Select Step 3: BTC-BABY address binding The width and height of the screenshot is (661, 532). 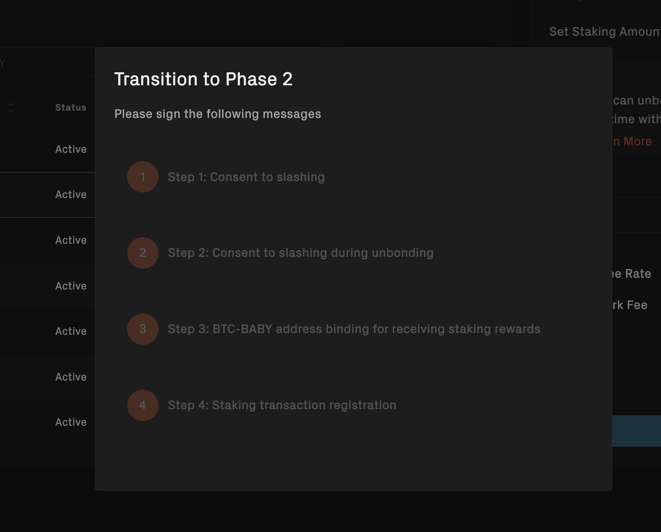pos(353,329)
